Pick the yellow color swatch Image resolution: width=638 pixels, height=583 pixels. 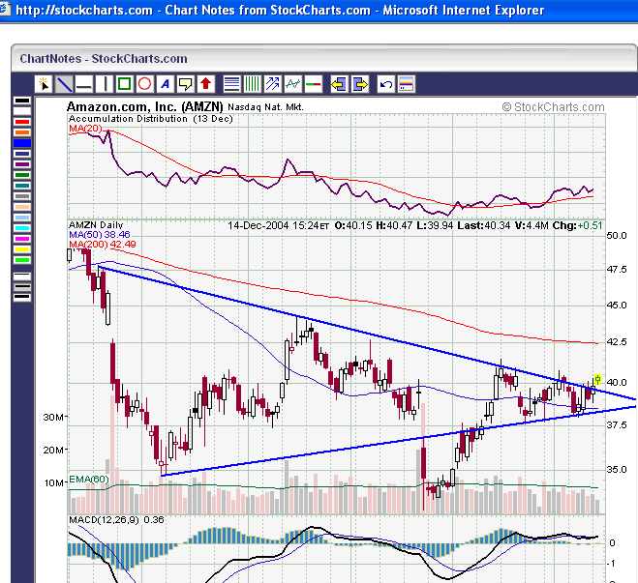click(x=22, y=249)
